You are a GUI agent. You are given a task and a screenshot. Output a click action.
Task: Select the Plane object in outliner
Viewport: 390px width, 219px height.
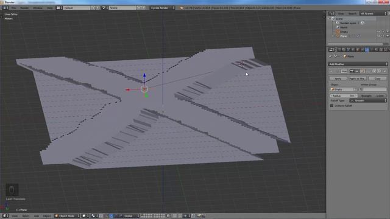[x=344, y=36]
